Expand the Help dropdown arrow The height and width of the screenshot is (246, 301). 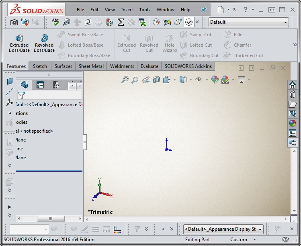point(253,9)
